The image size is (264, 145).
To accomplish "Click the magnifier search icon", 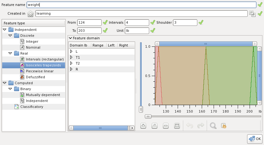I will 213,126.
